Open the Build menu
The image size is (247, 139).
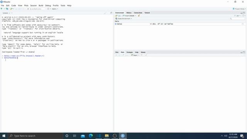[x=41, y=5]
